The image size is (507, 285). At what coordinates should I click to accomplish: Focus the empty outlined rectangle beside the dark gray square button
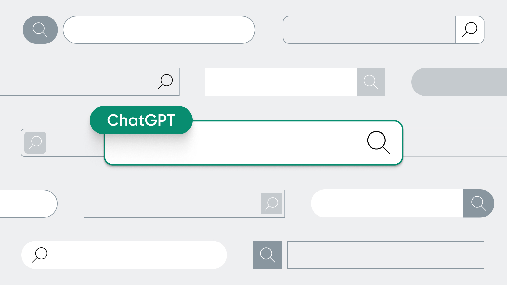386,255
